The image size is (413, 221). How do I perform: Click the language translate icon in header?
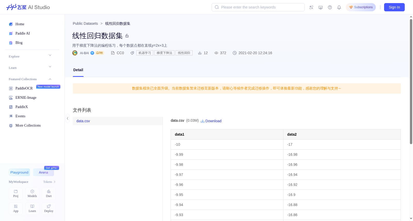click(x=311, y=7)
